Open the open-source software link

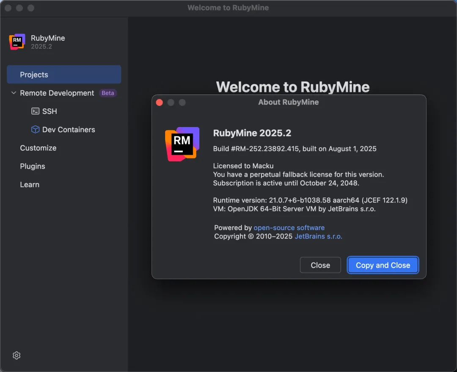[289, 228]
